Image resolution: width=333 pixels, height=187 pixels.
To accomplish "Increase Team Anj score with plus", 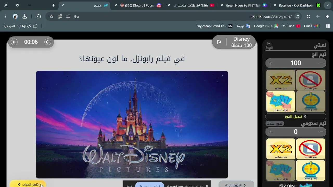I will [x=270, y=63].
